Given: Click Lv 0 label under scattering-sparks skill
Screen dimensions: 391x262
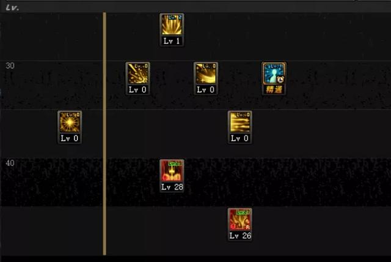Looking at the screenshot, I should coord(137,89).
